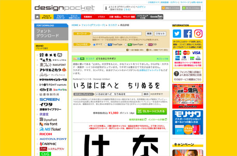Open the SCREEN brand logo
The image size is (237, 156).
[x=50, y=99]
